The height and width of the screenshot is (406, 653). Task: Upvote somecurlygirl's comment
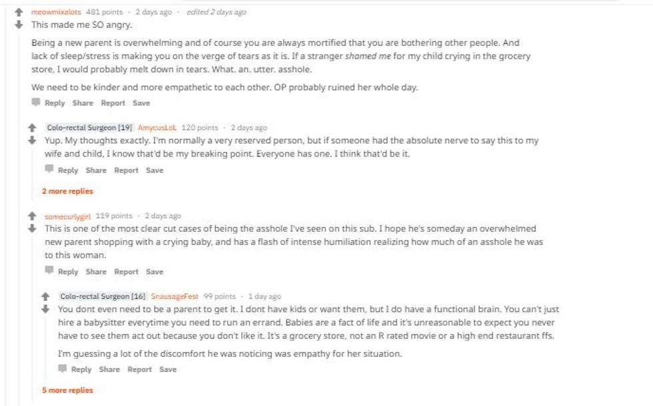click(x=32, y=216)
